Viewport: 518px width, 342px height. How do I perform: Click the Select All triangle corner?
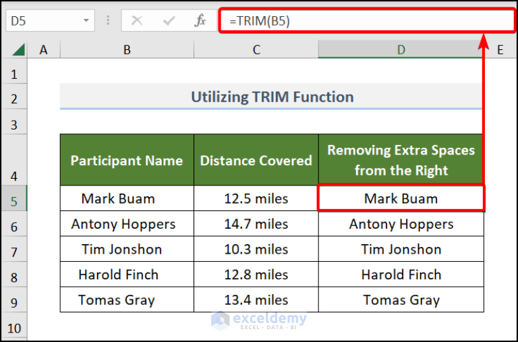tap(18, 50)
